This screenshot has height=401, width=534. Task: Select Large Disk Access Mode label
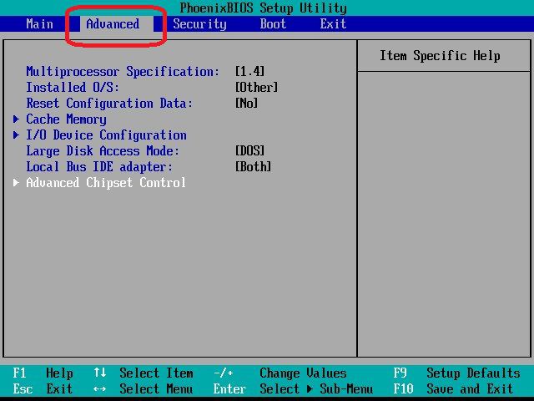pyautogui.click(x=103, y=151)
